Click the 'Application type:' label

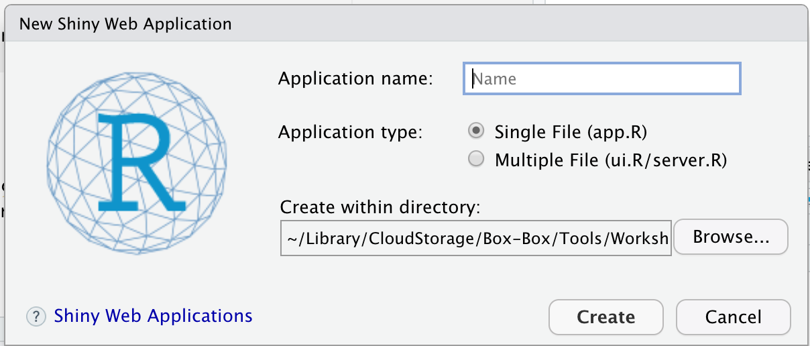(351, 132)
